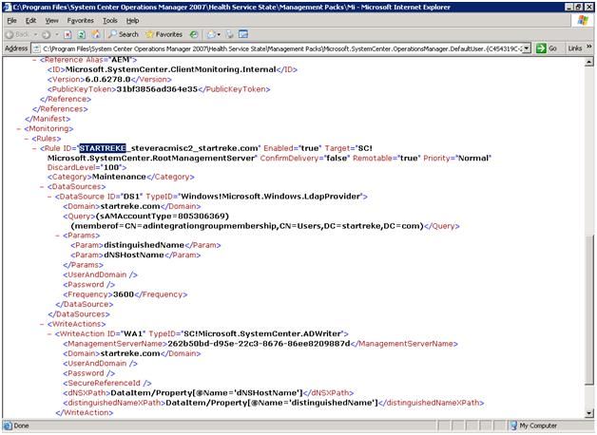This screenshot has height=435, width=597.
Task: Click the History toolbar icon
Action: 194,34
